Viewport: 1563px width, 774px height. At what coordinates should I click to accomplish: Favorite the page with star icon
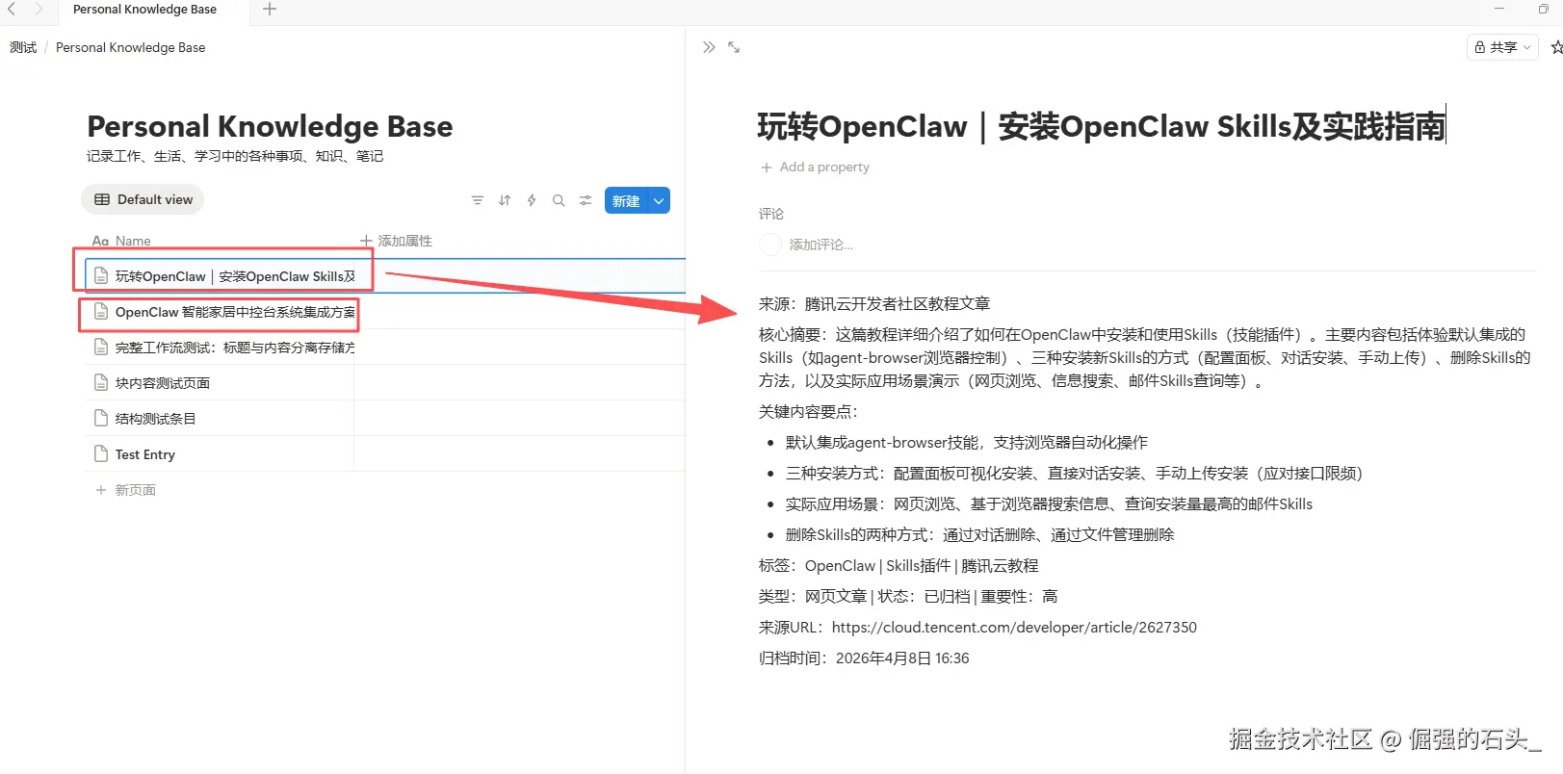click(1556, 47)
